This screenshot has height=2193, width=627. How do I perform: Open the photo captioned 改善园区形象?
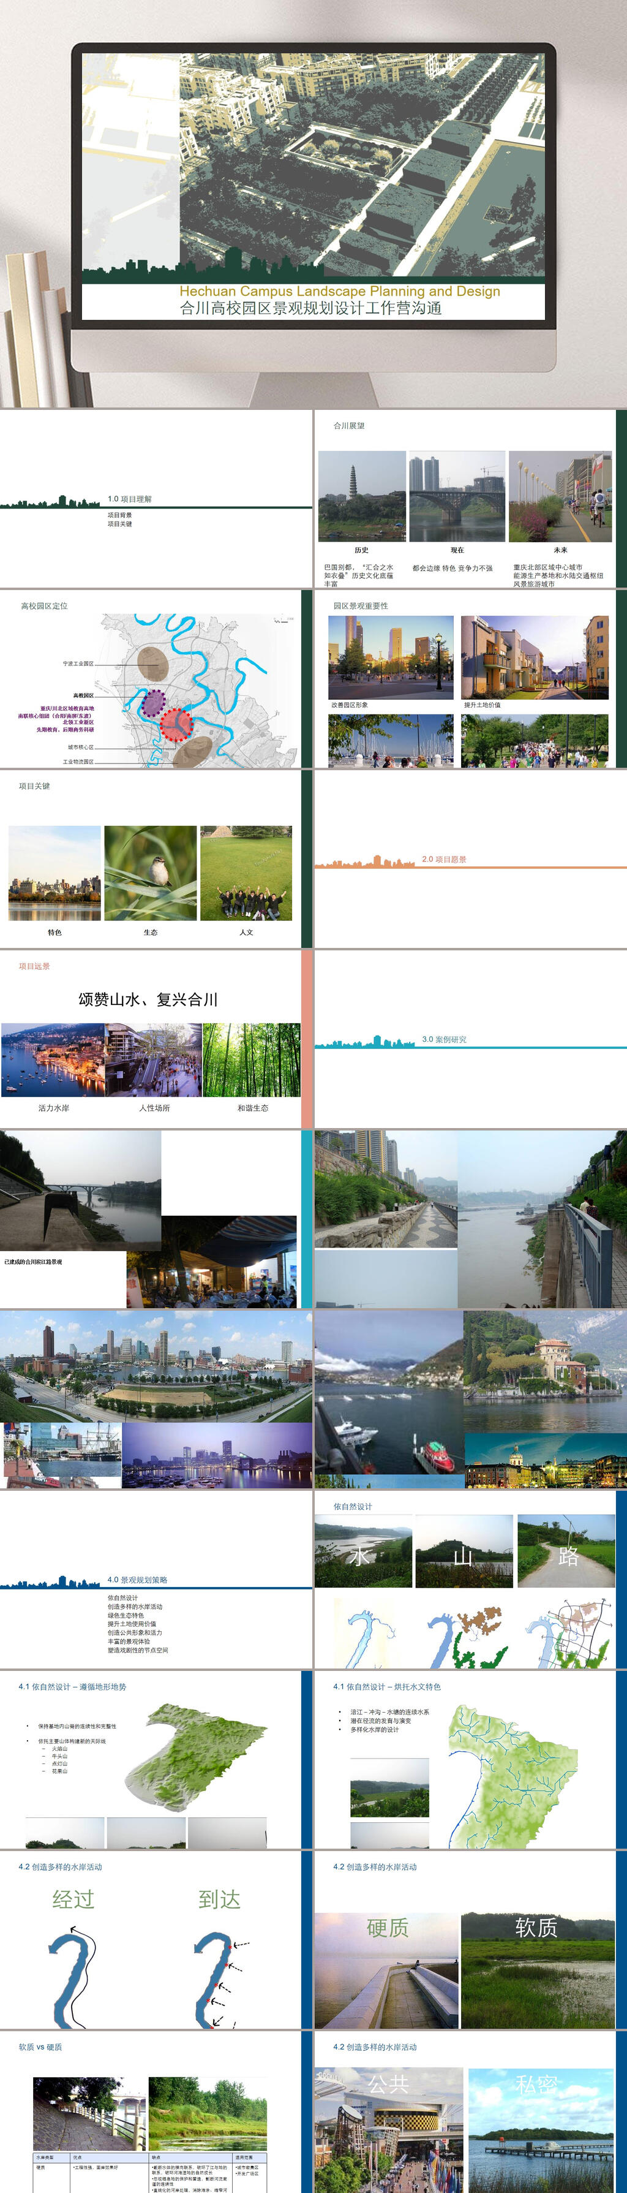tap(391, 657)
